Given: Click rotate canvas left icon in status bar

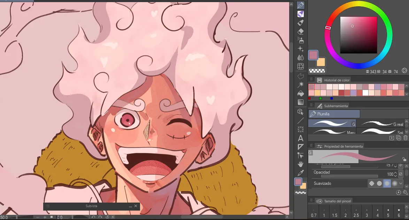Looking at the screenshot, I should (x=93, y=217).
